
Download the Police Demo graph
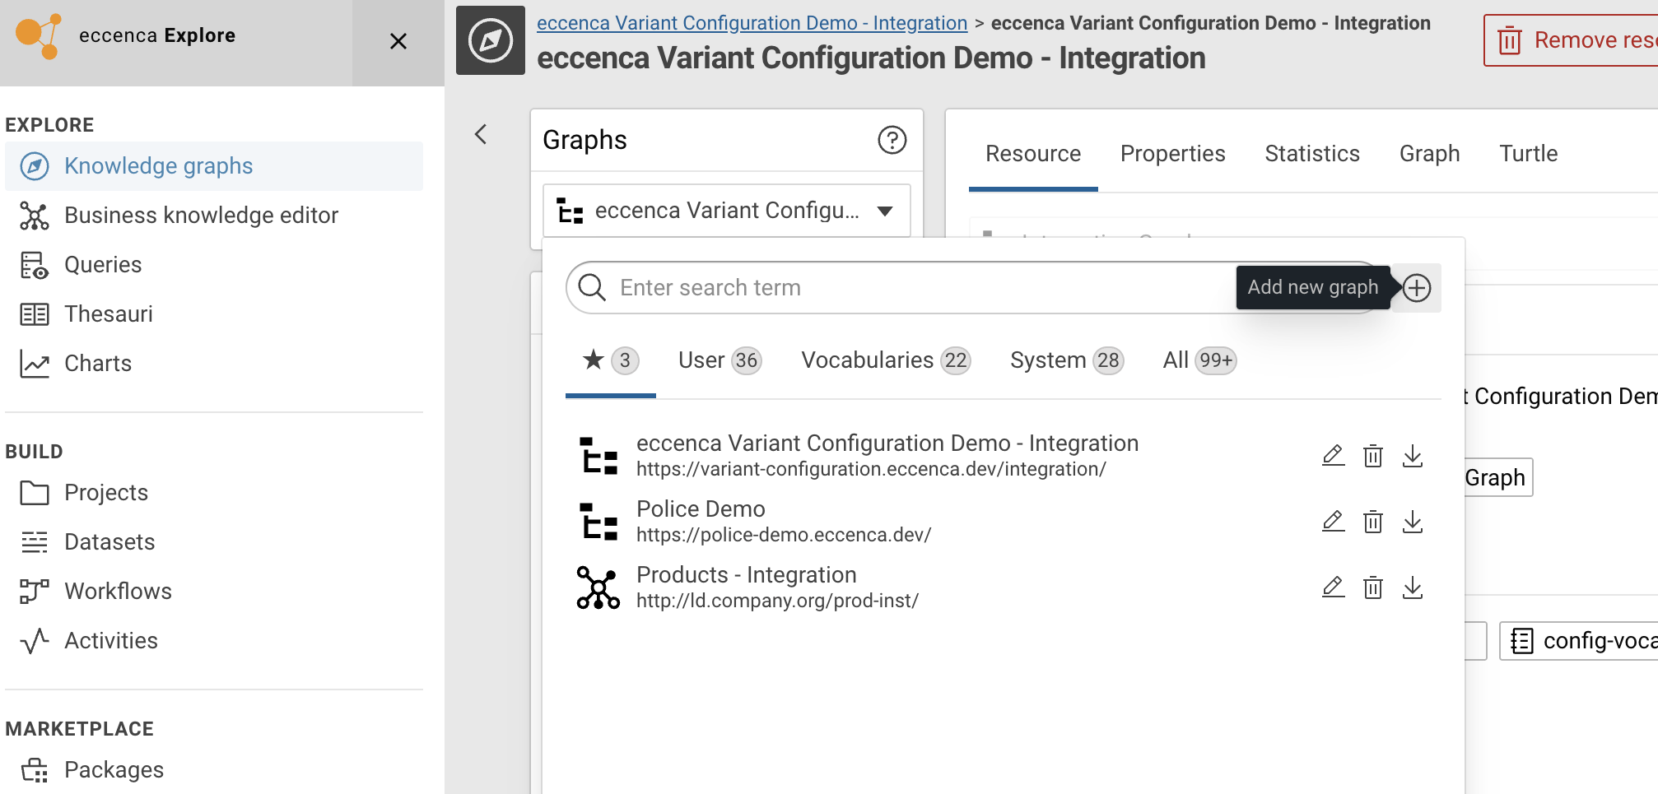click(x=1413, y=522)
